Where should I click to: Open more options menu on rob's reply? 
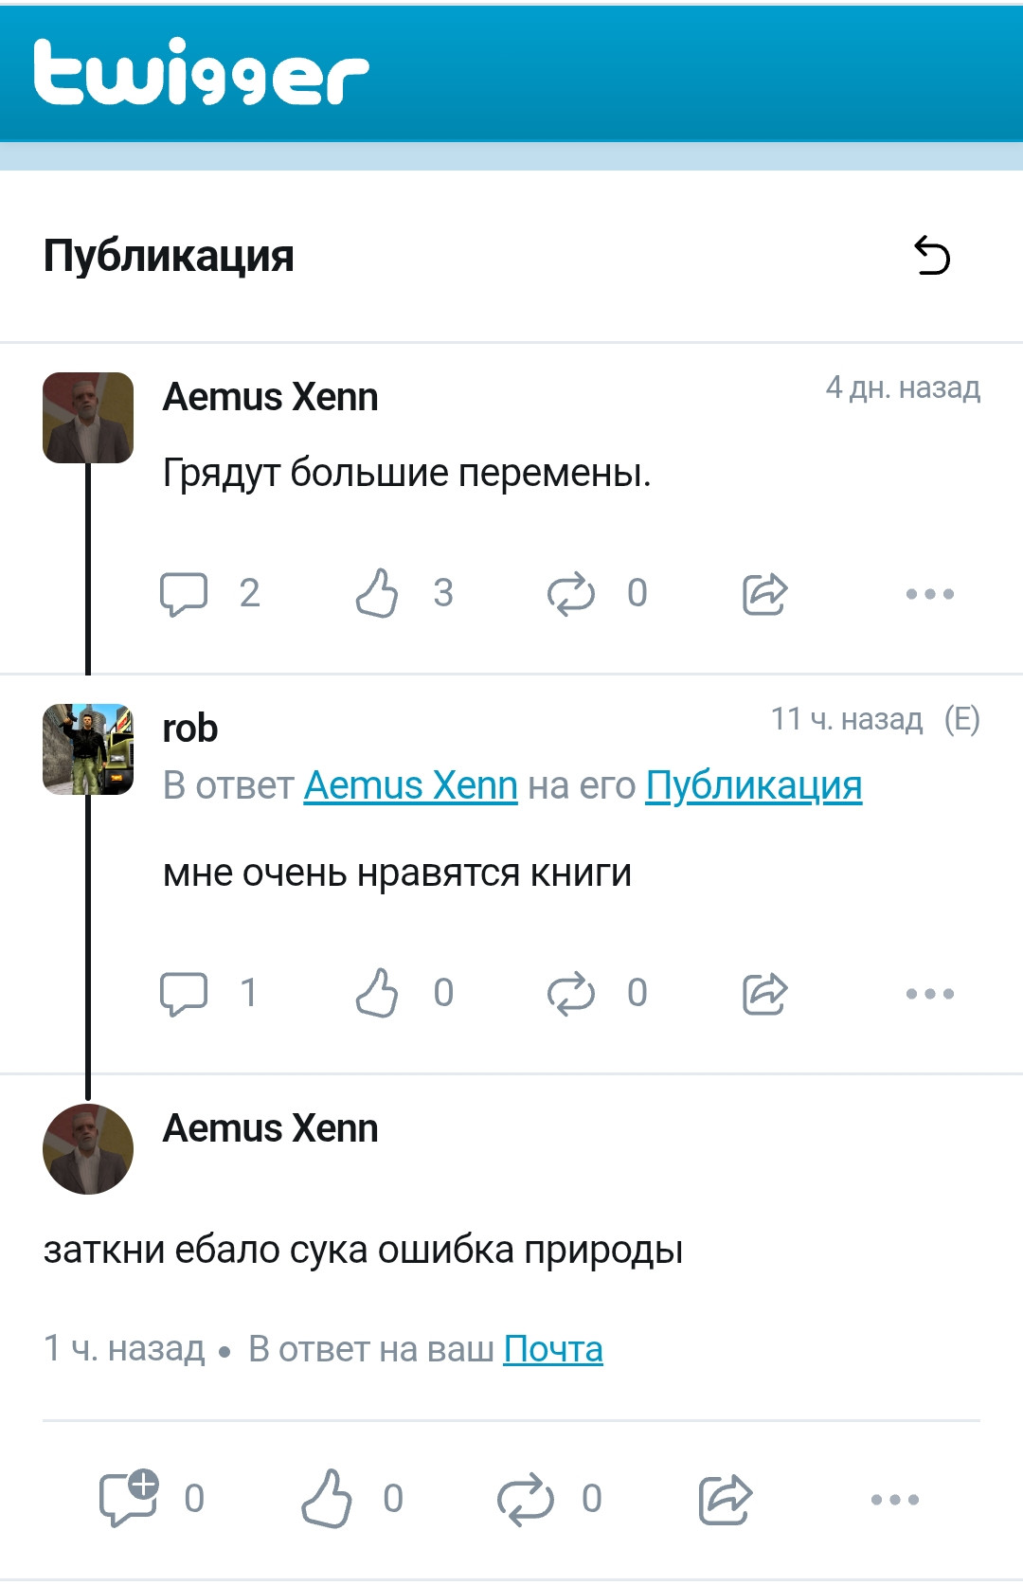tap(929, 994)
